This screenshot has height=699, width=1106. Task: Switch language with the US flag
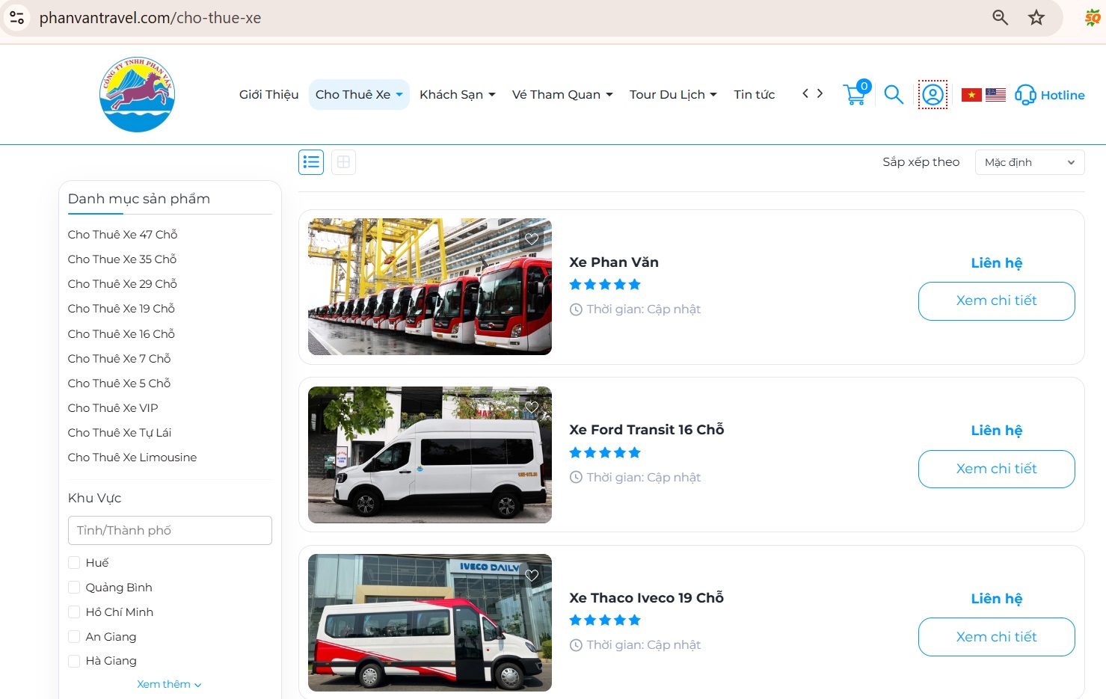[996, 94]
